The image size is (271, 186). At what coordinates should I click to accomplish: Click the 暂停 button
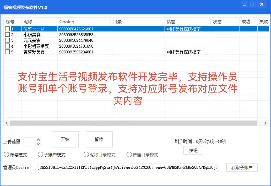pos(99,139)
